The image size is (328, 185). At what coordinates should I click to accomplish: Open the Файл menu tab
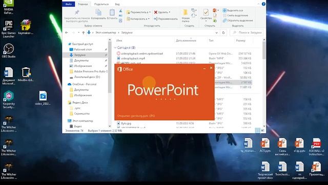pos(69,4)
